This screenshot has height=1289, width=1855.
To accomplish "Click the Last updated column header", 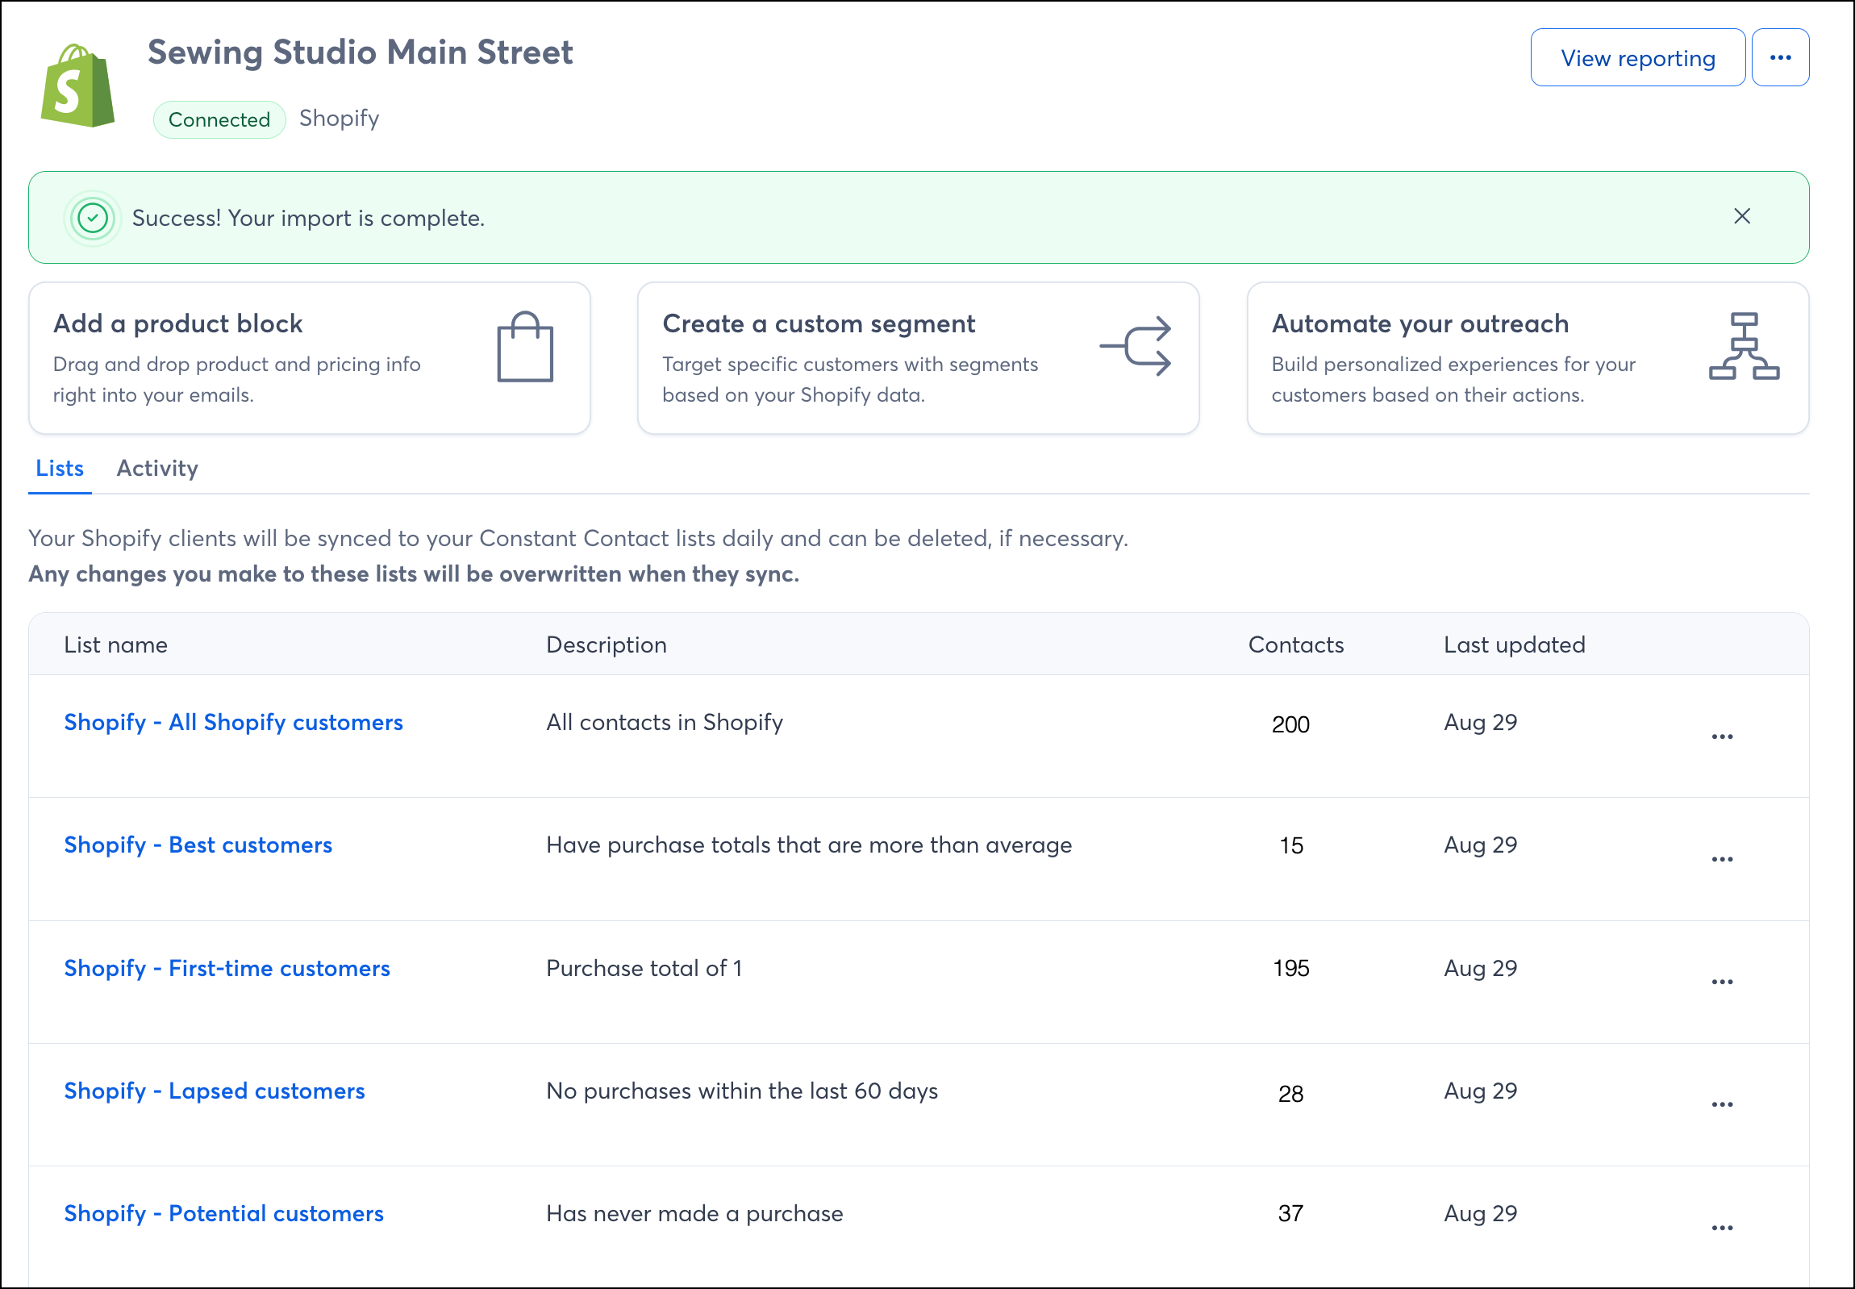I will click(1514, 644).
